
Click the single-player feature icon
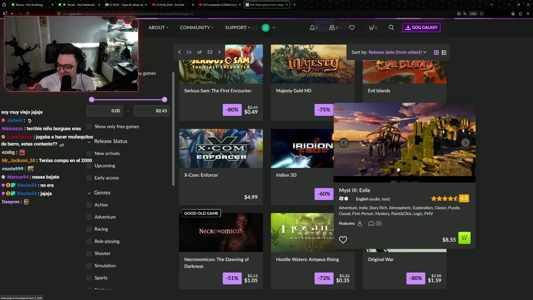coord(360,224)
